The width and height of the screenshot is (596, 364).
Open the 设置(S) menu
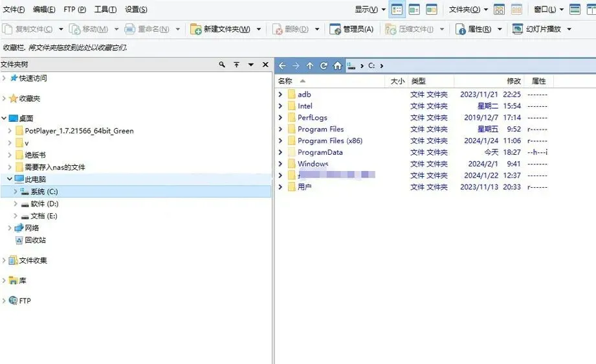(136, 9)
